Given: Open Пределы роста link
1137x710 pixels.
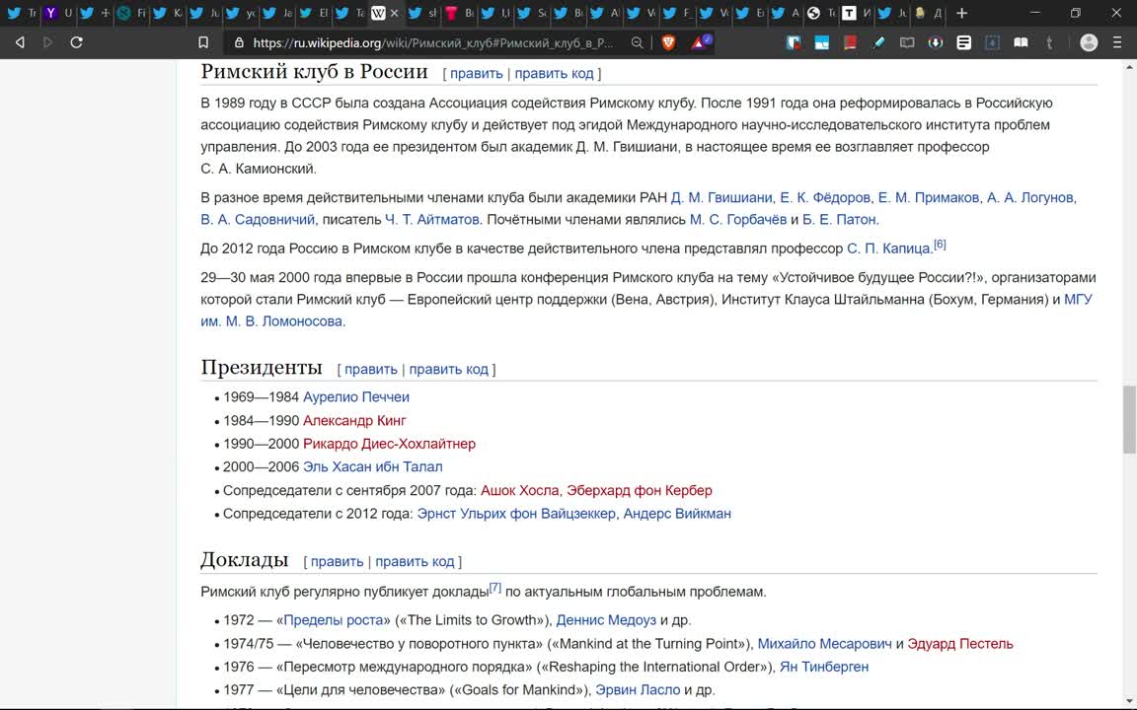Looking at the screenshot, I should click(x=333, y=620).
